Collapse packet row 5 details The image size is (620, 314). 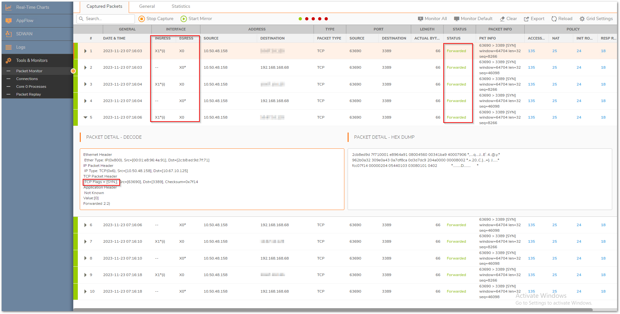click(86, 117)
